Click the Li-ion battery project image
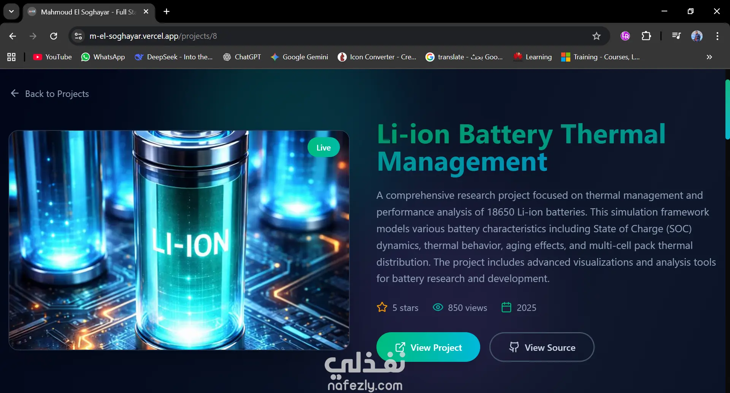This screenshot has width=730, height=393. 179,240
